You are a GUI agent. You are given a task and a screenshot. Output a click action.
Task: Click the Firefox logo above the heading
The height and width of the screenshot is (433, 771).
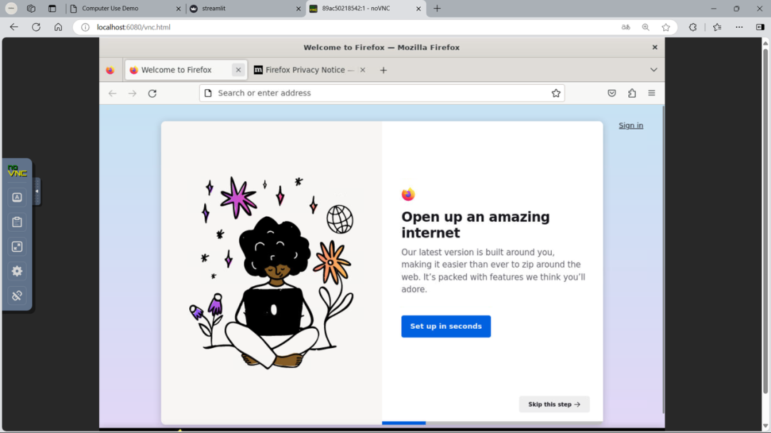point(408,195)
